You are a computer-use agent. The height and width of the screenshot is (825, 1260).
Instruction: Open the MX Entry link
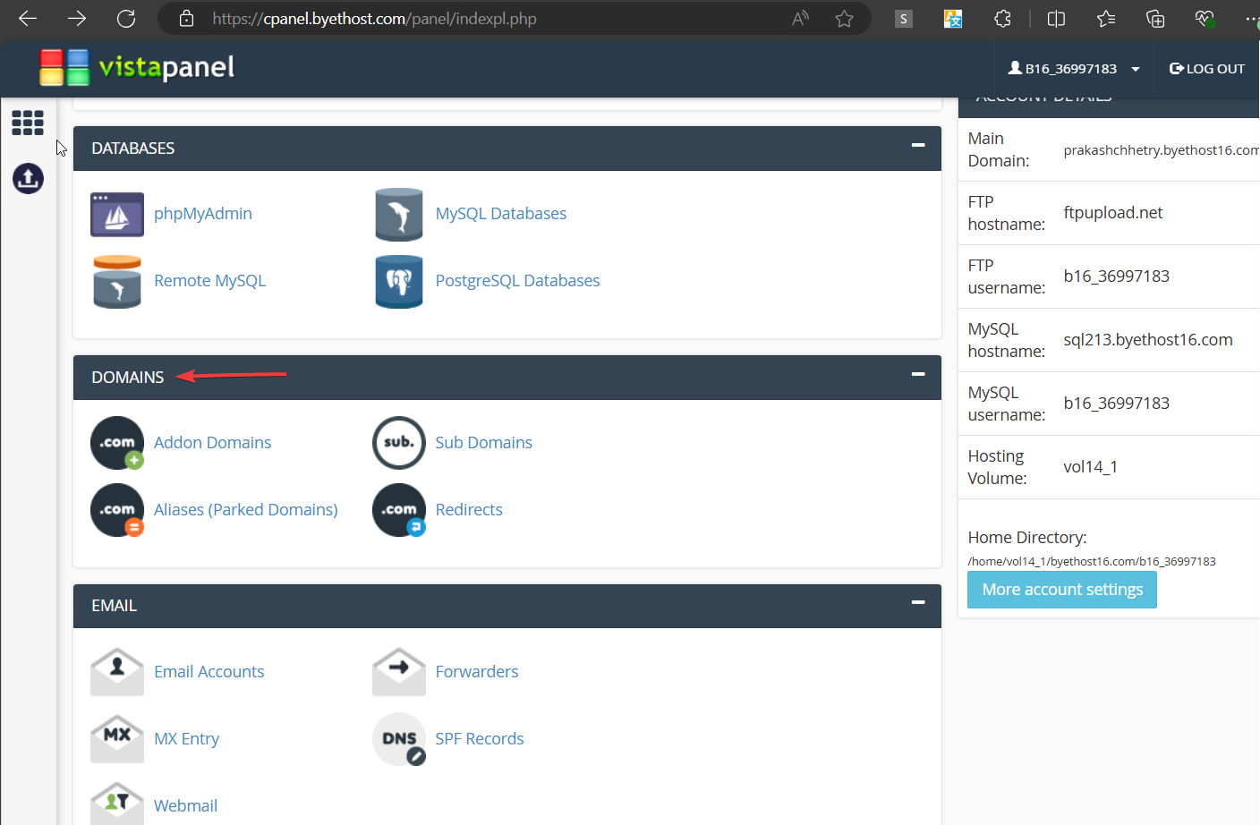pos(186,739)
